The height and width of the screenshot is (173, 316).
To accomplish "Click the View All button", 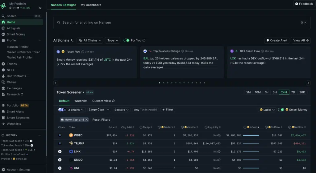I will pos(301,40).
